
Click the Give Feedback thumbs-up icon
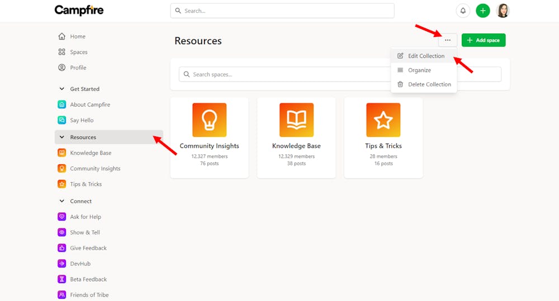pos(61,248)
